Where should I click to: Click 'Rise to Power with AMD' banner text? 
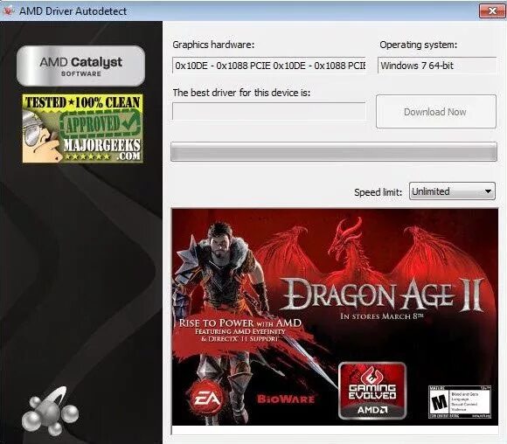pos(240,323)
